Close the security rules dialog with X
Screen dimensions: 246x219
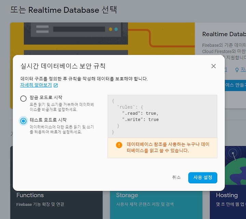(x=213, y=66)
